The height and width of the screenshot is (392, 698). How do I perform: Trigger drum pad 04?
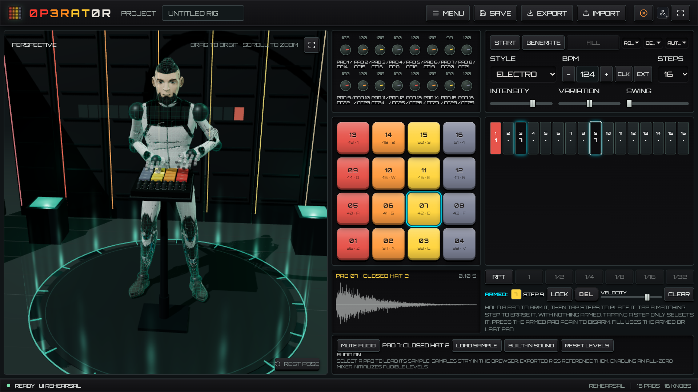(x=459, y=244)
